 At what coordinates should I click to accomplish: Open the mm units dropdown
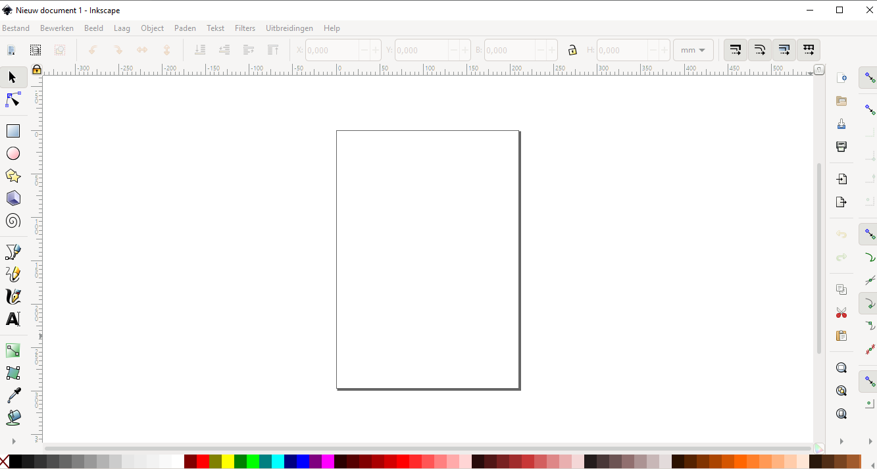click(x=693, y=50)
